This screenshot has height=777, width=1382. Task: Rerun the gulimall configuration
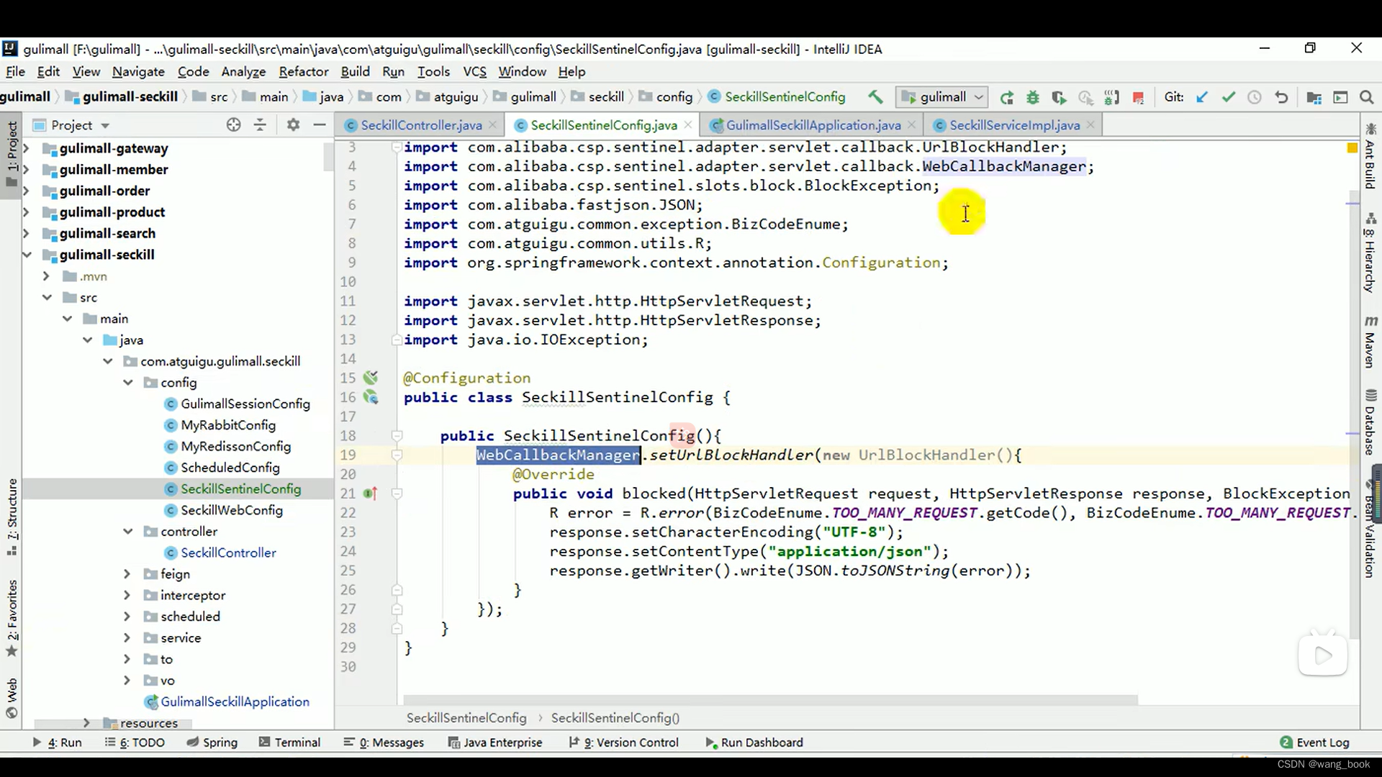[1006, 97]
